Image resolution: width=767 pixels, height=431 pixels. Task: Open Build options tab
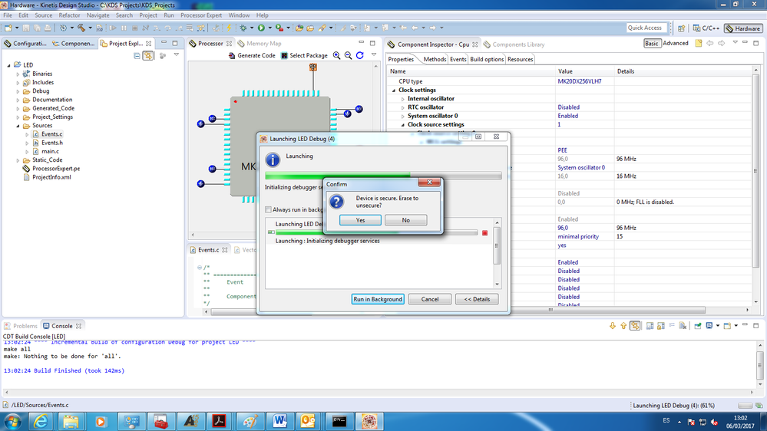pos(487,59)
